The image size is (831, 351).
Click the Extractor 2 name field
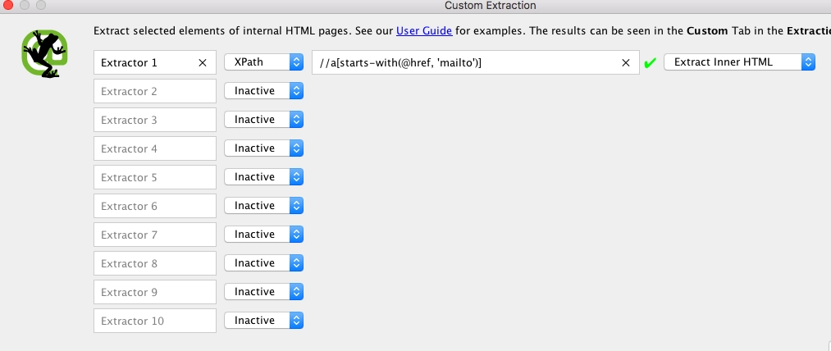[x=155, y=91]
